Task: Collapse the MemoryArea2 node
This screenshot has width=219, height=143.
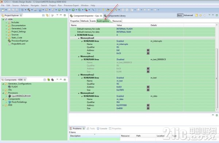Action: [78, 75]
